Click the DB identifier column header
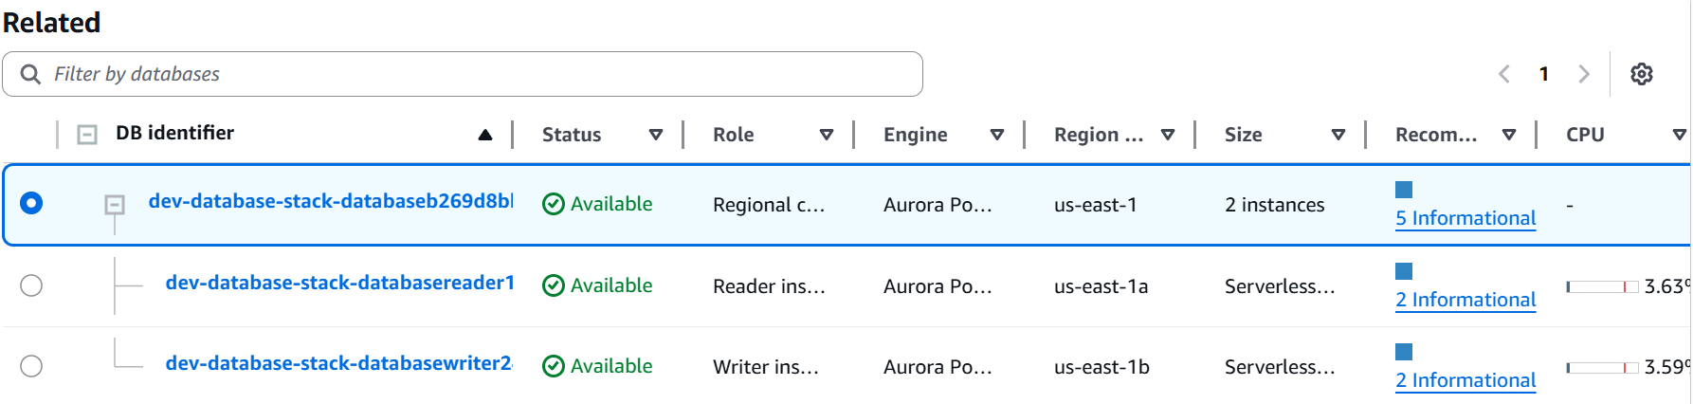Screen dimensions: 1693x404 pyautogui.click(x=175, y=133)
